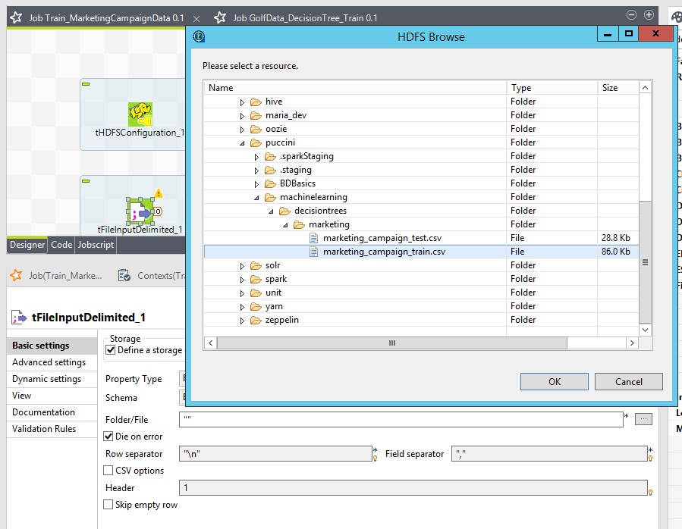Click the hive folder icon
The width and height of the screenshot is (682, 529).
tap(255, 102)
